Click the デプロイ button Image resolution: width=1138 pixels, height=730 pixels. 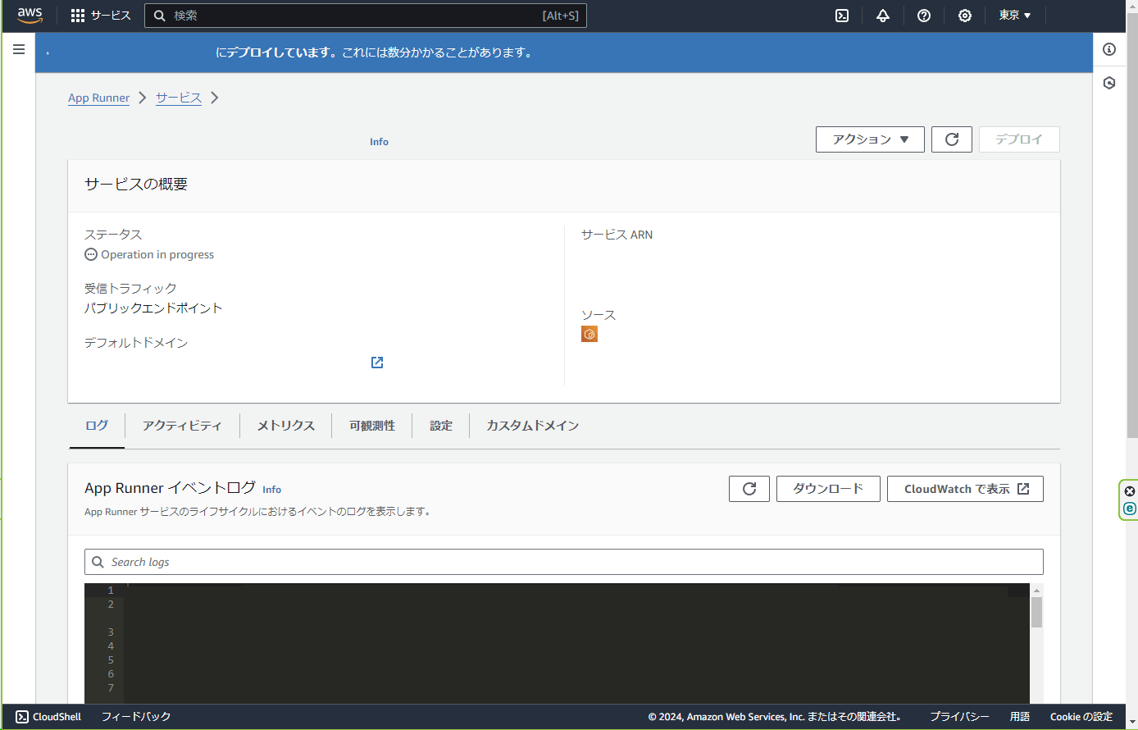pyautogui.click(x=1019, y=139)
